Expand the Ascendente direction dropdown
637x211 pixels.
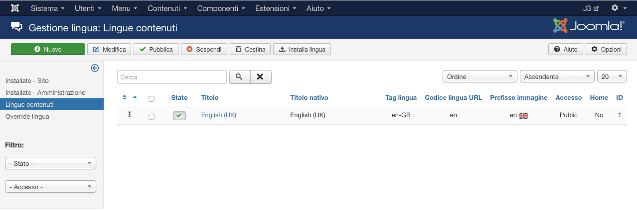[557, 77]
